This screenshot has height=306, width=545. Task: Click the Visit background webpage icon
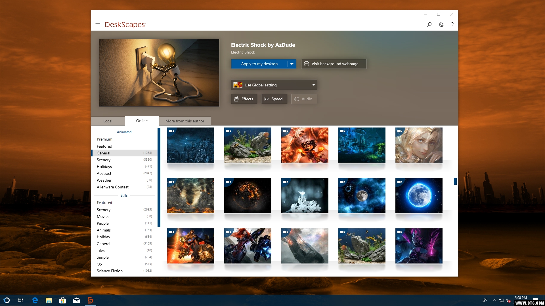pyautogui.click(x=306, y=64)
